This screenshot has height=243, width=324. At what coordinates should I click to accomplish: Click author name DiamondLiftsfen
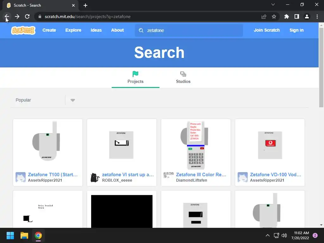(x=191, y=180)
